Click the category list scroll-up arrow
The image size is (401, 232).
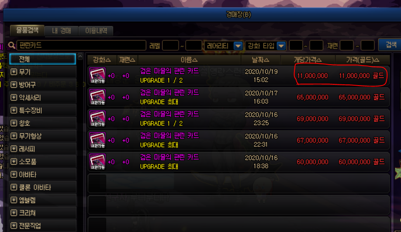pos(80,56)
